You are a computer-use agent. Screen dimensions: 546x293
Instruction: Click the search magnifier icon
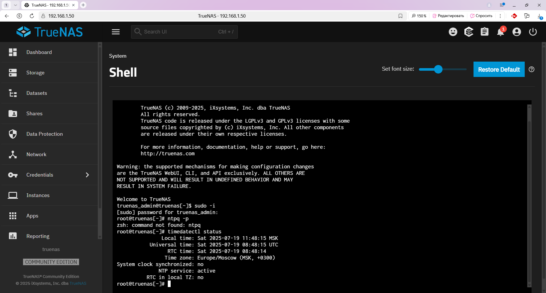(x=138, y=32)
